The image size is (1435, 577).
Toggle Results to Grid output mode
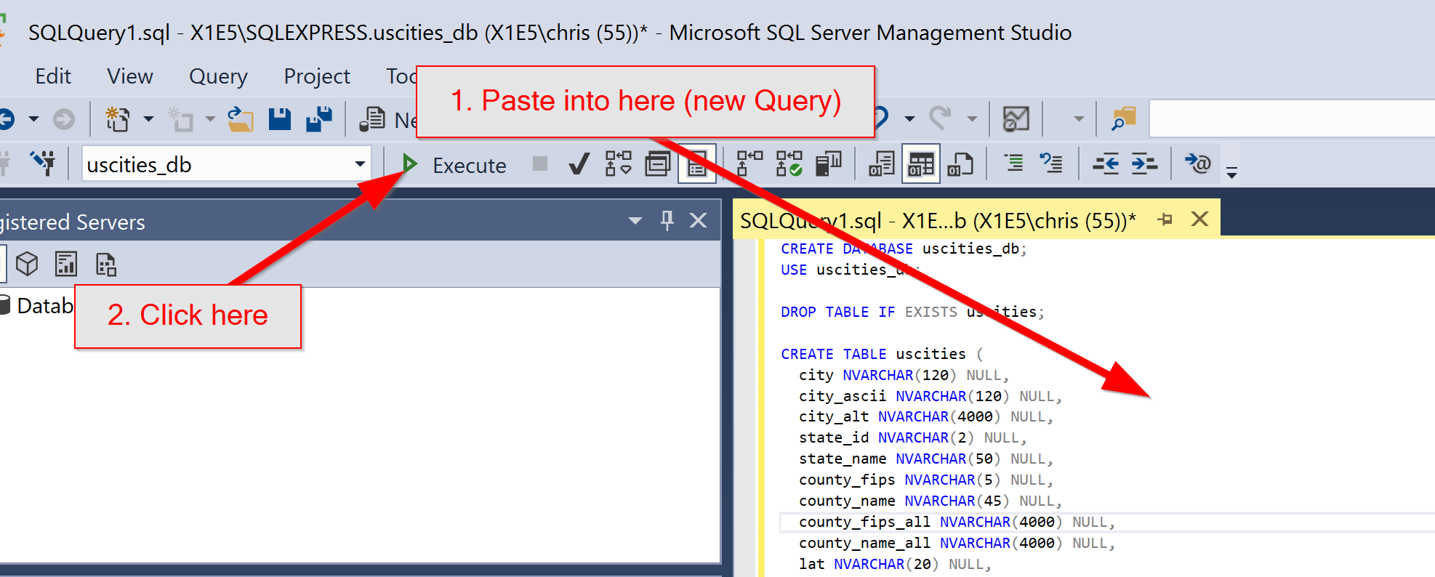tap(920, 164)
